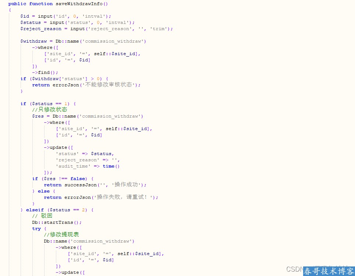
Task: Click the //修改提现表 comment
Action: (x=61, y=234)
